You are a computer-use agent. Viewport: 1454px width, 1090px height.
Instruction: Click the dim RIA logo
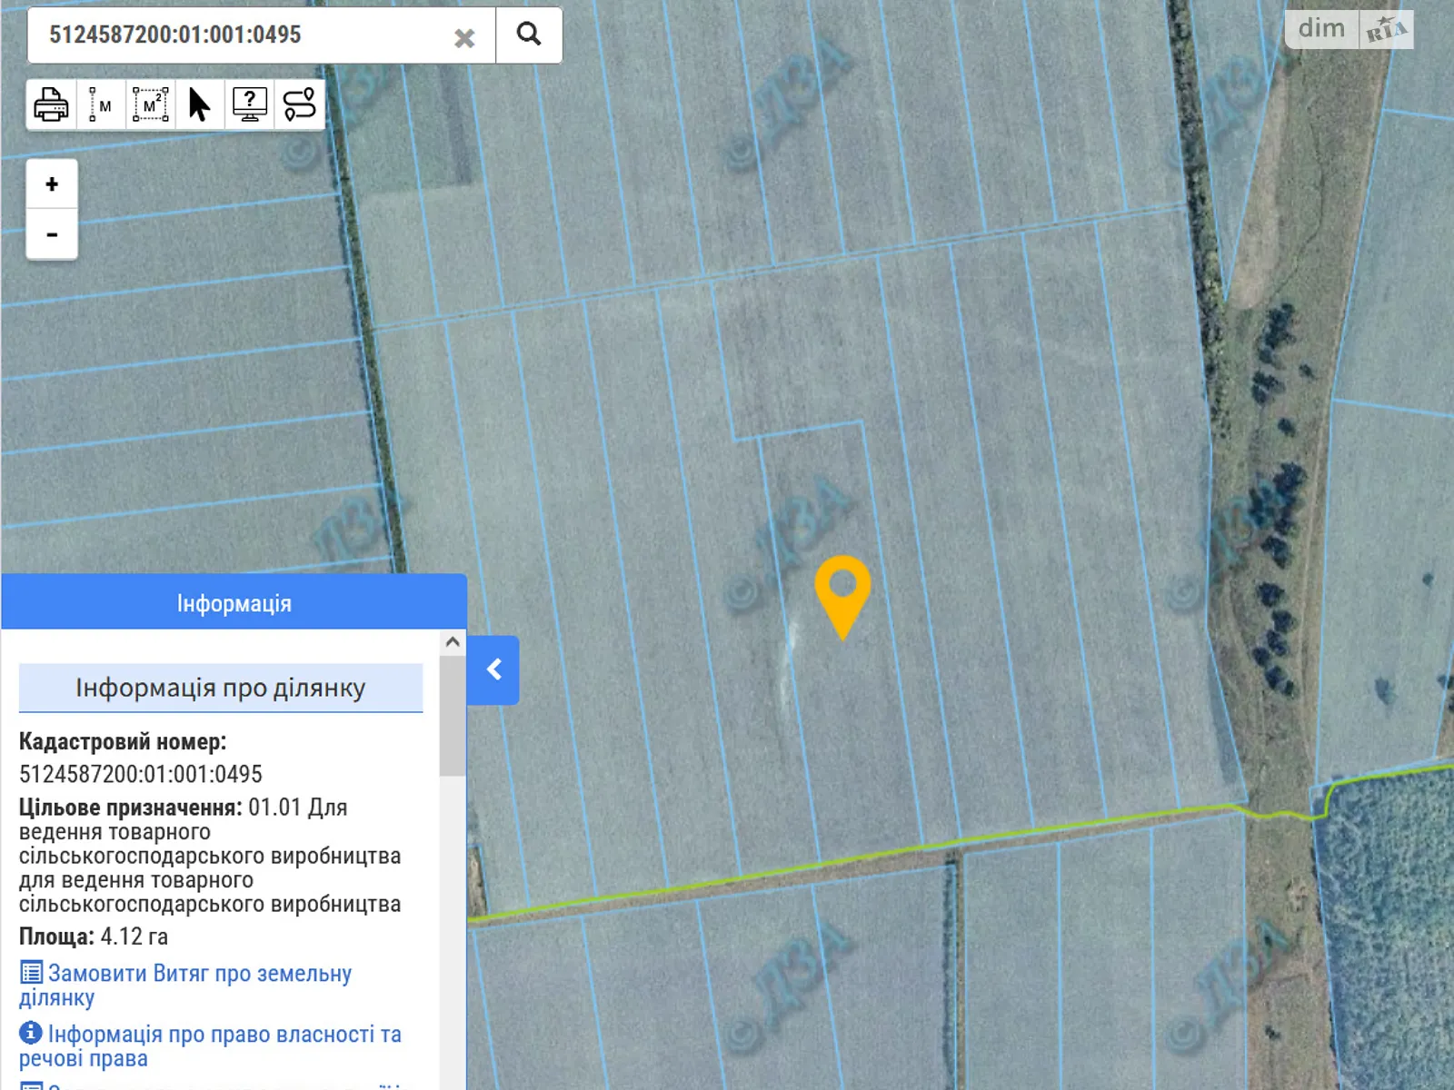coord(1349,29)
